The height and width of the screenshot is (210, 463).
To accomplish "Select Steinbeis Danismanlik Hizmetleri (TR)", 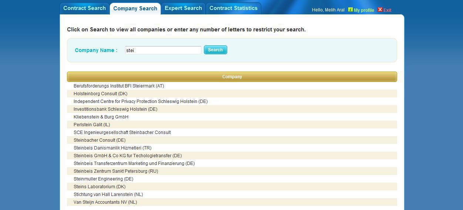I will tap(113, 148).
